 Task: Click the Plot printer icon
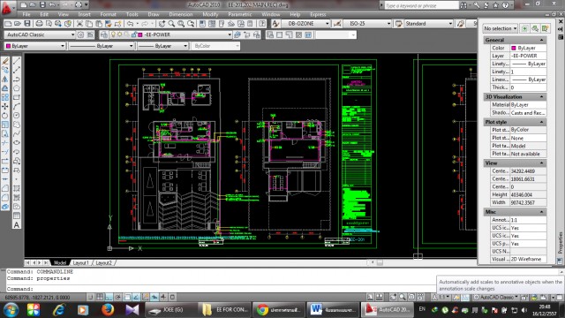tap(39, 24)
